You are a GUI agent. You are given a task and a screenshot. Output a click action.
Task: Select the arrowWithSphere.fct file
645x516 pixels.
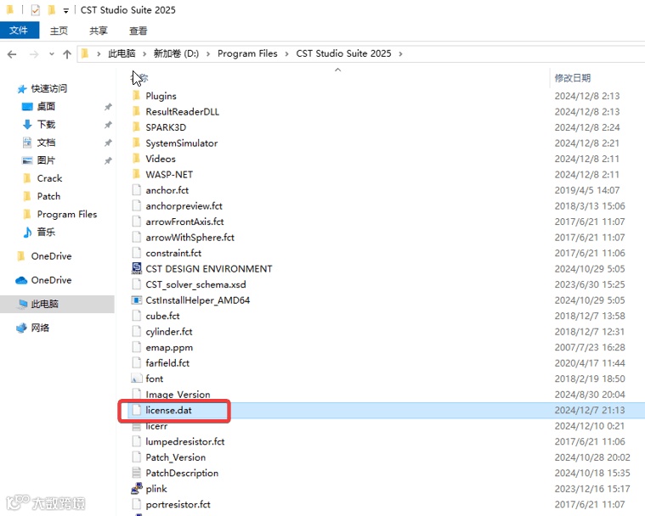(190, 238)
